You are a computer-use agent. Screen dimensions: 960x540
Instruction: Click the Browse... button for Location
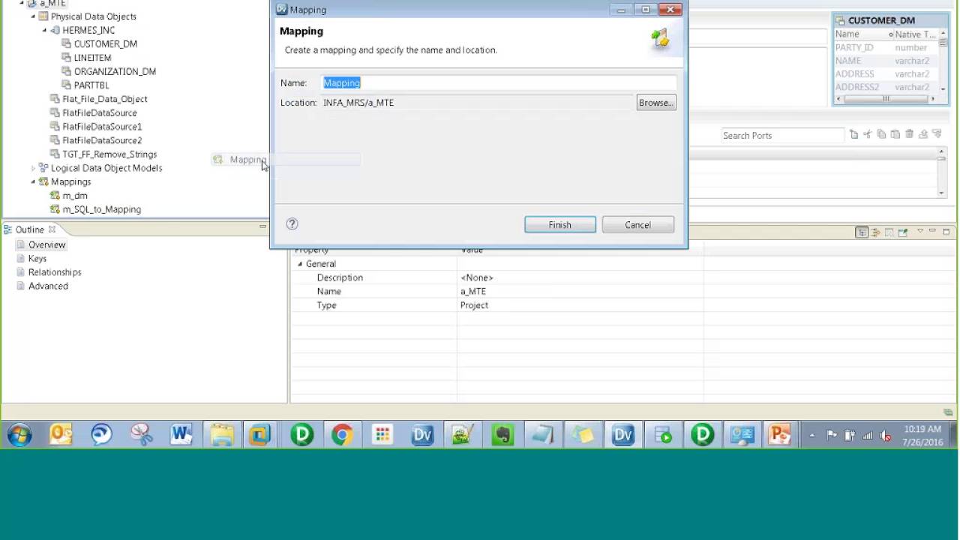[656, 103]
